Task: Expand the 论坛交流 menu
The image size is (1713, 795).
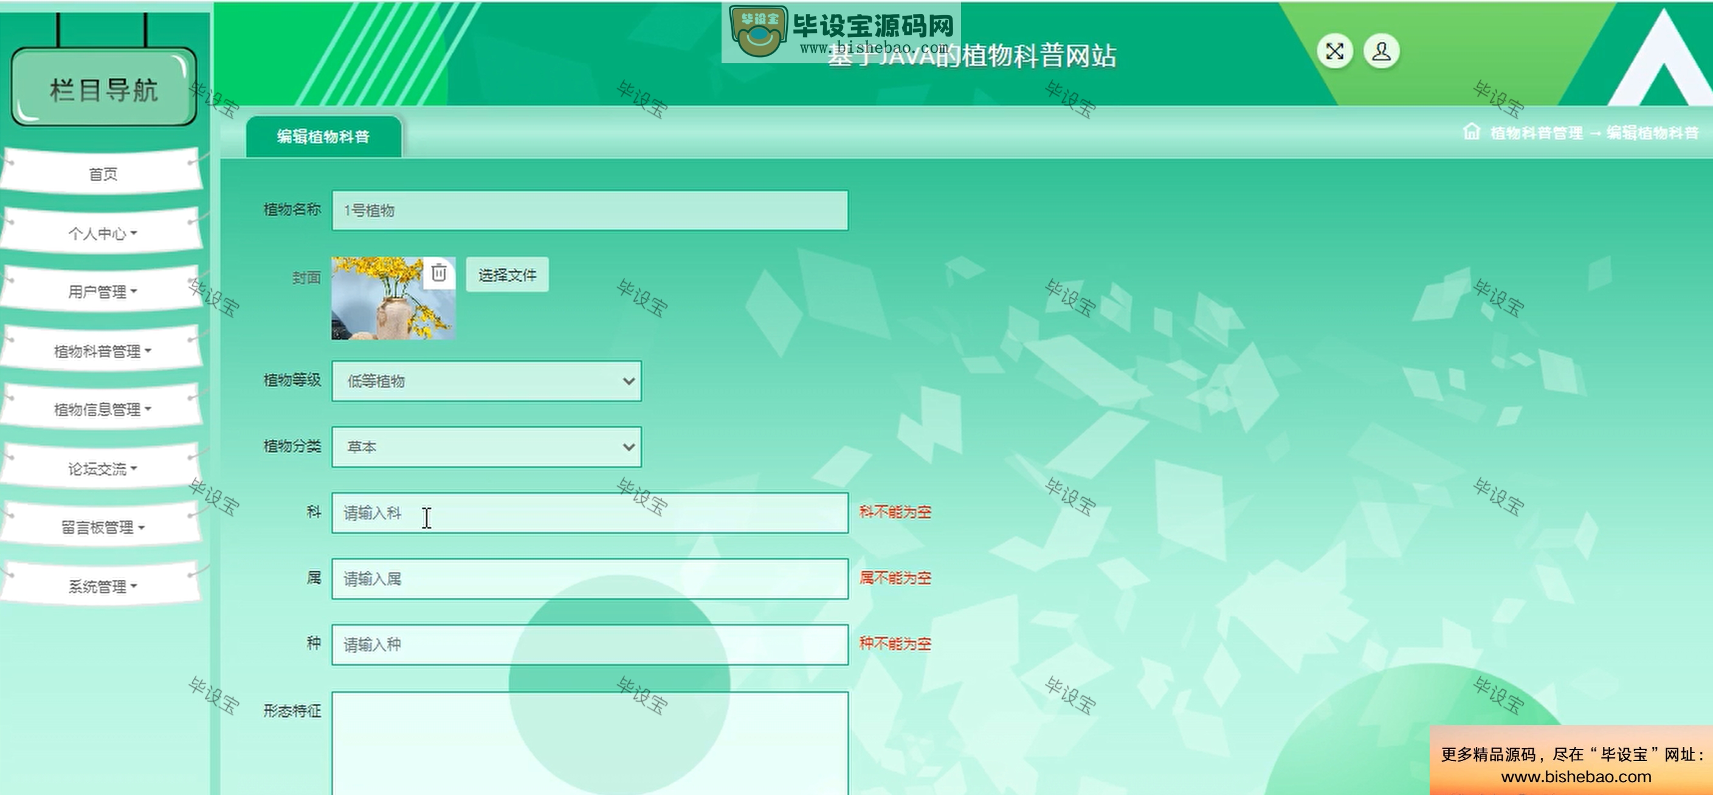Action: click(x=102, y=468)
